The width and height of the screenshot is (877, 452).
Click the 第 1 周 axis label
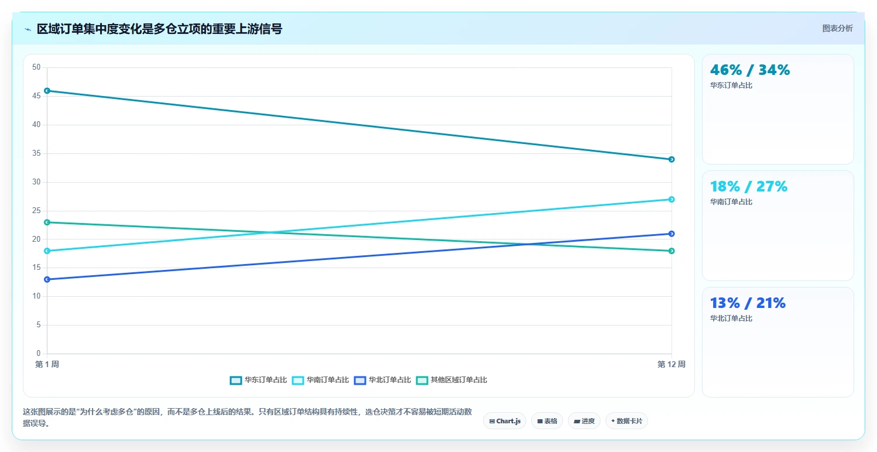(47, 364)
